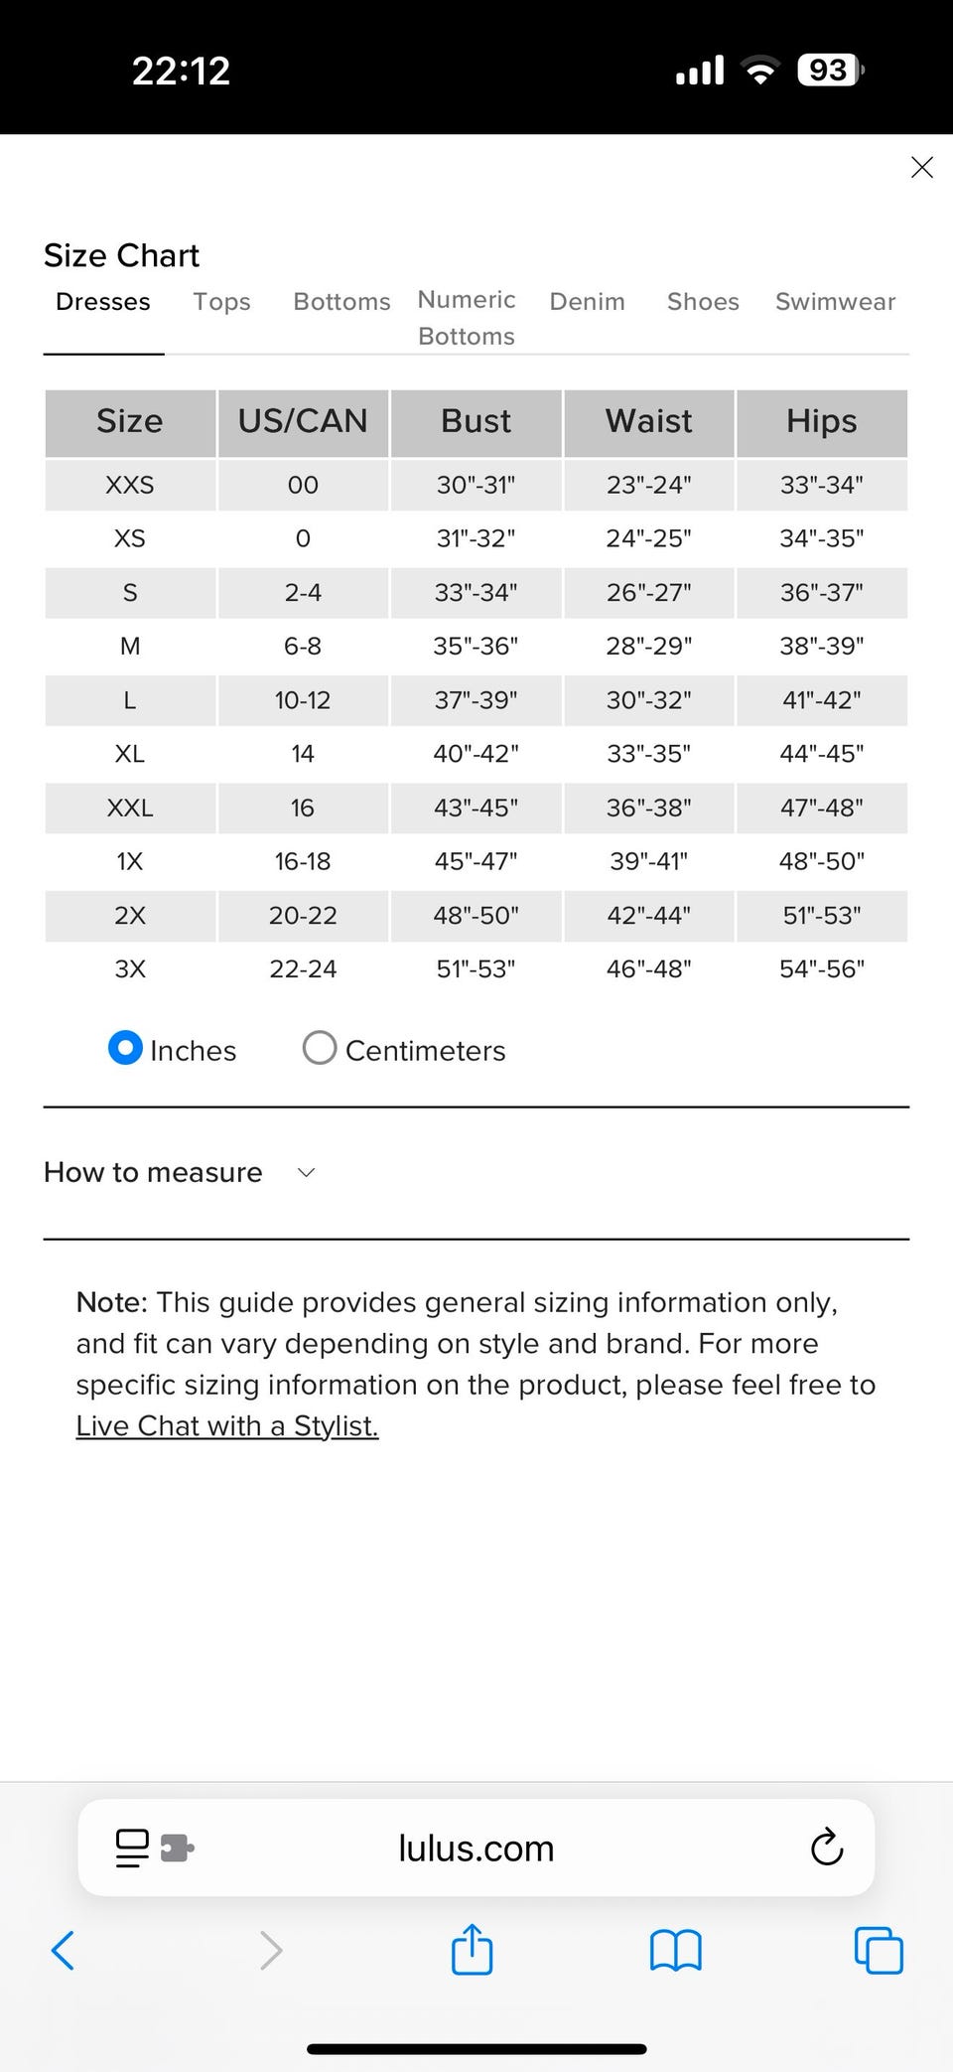
Task: Open the page reader menu icon
Action: click(x=132, y=1848)
